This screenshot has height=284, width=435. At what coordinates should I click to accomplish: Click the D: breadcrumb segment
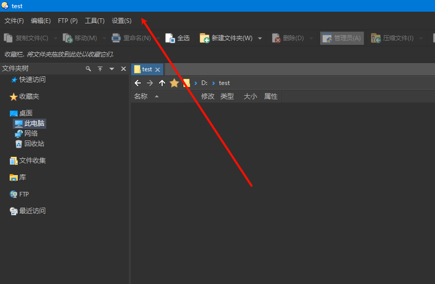click(204, 83)
